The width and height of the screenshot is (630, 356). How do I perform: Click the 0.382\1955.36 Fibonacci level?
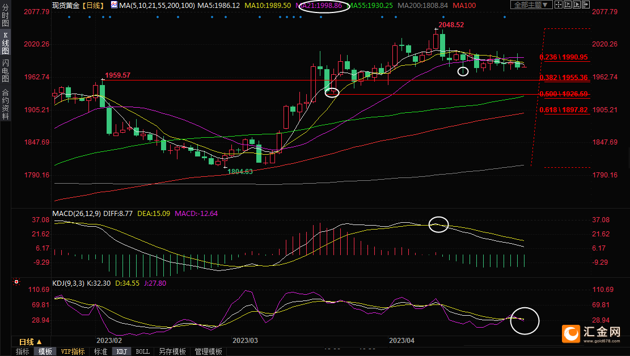(563, 77)
